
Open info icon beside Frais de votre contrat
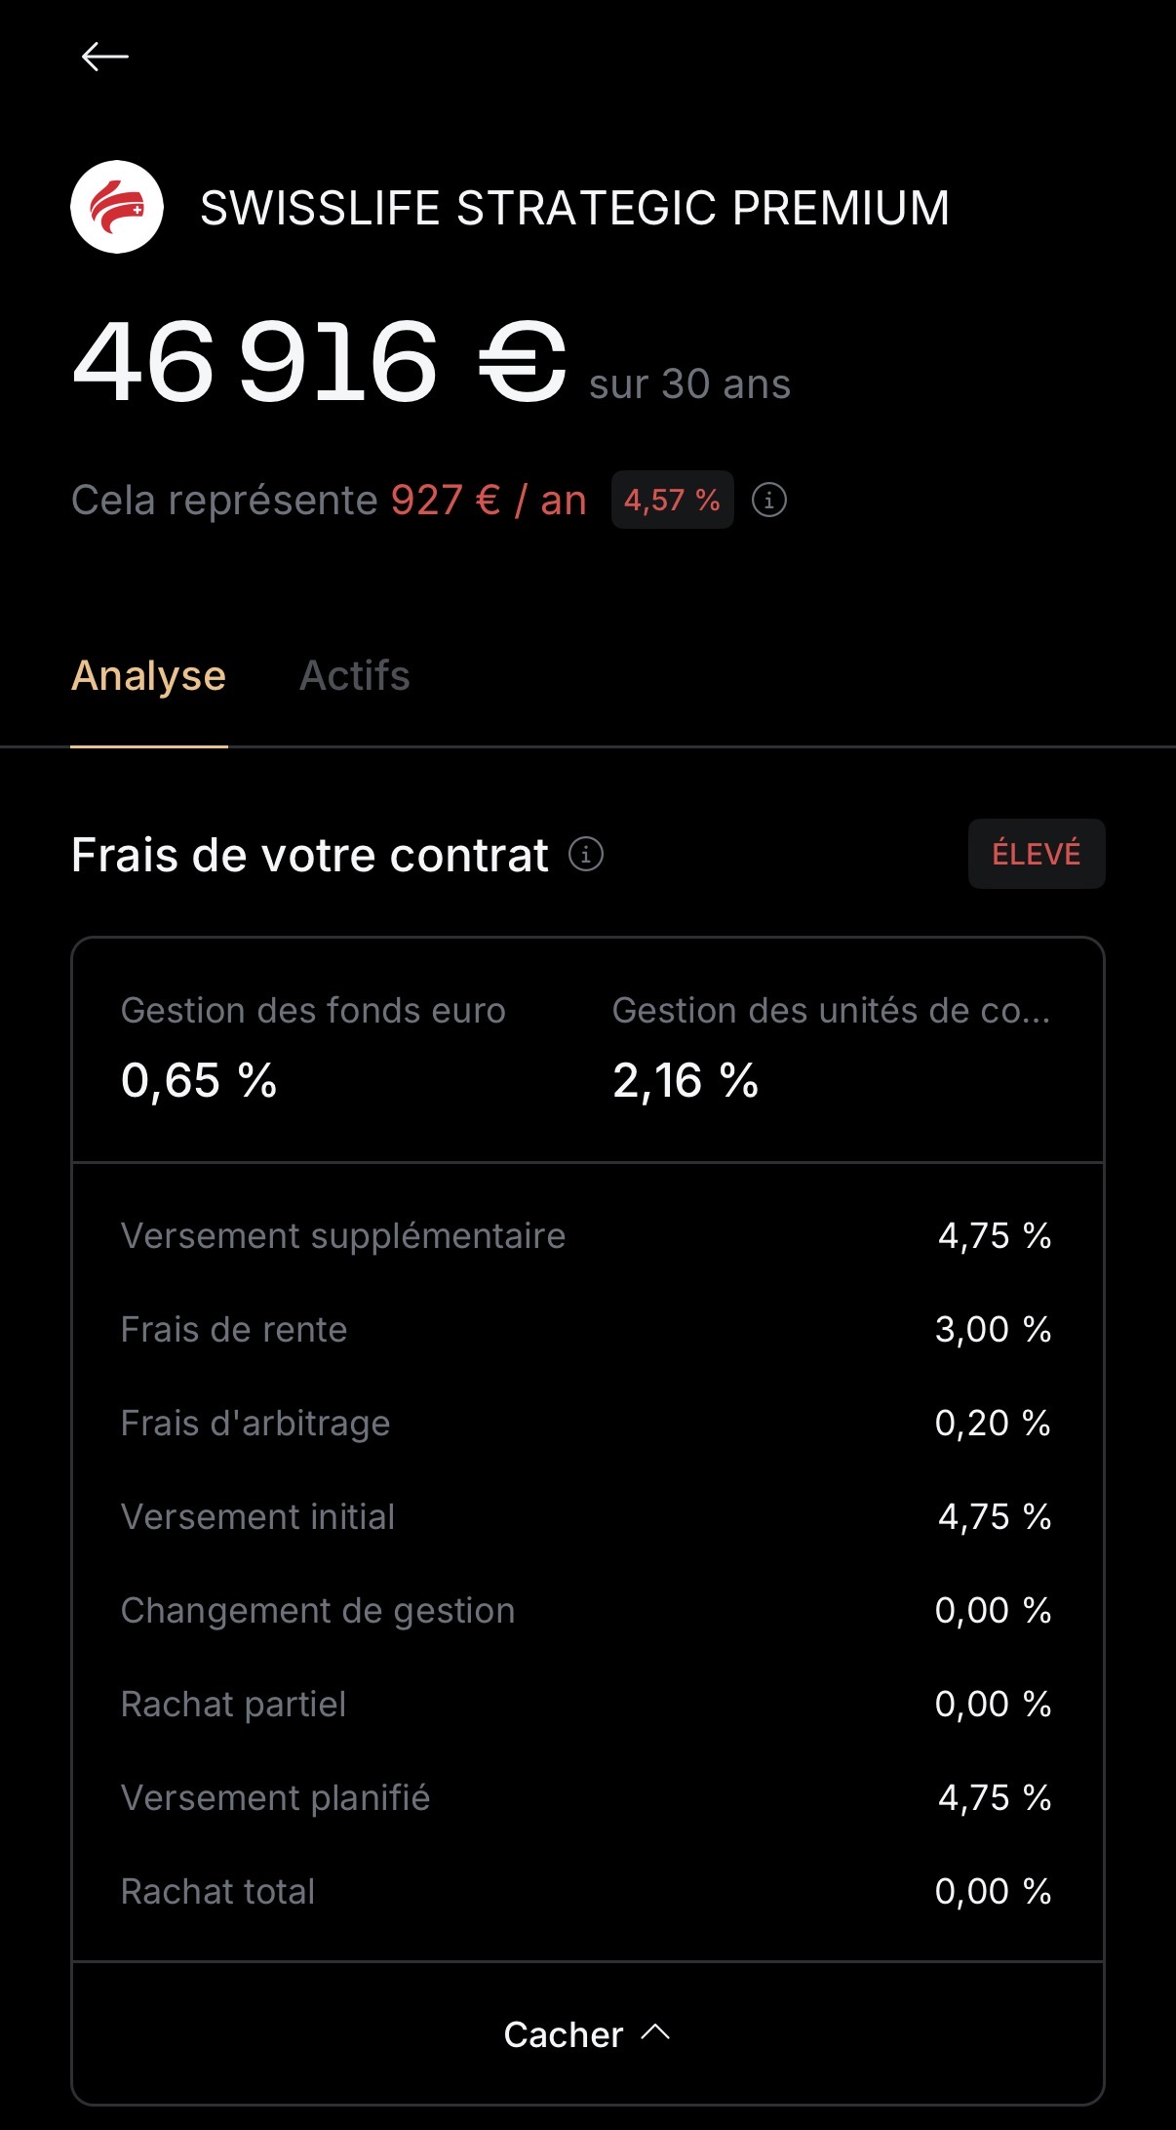pos(586,855)
